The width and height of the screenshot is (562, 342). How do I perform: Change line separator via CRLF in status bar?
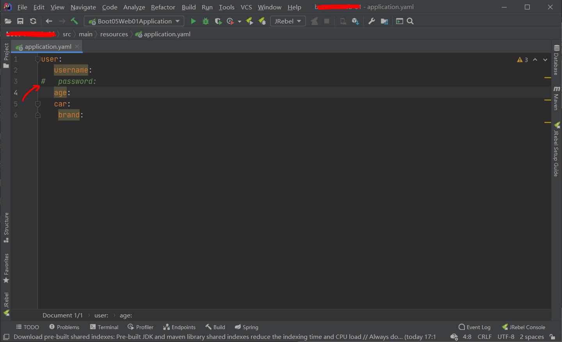[485, 337]
